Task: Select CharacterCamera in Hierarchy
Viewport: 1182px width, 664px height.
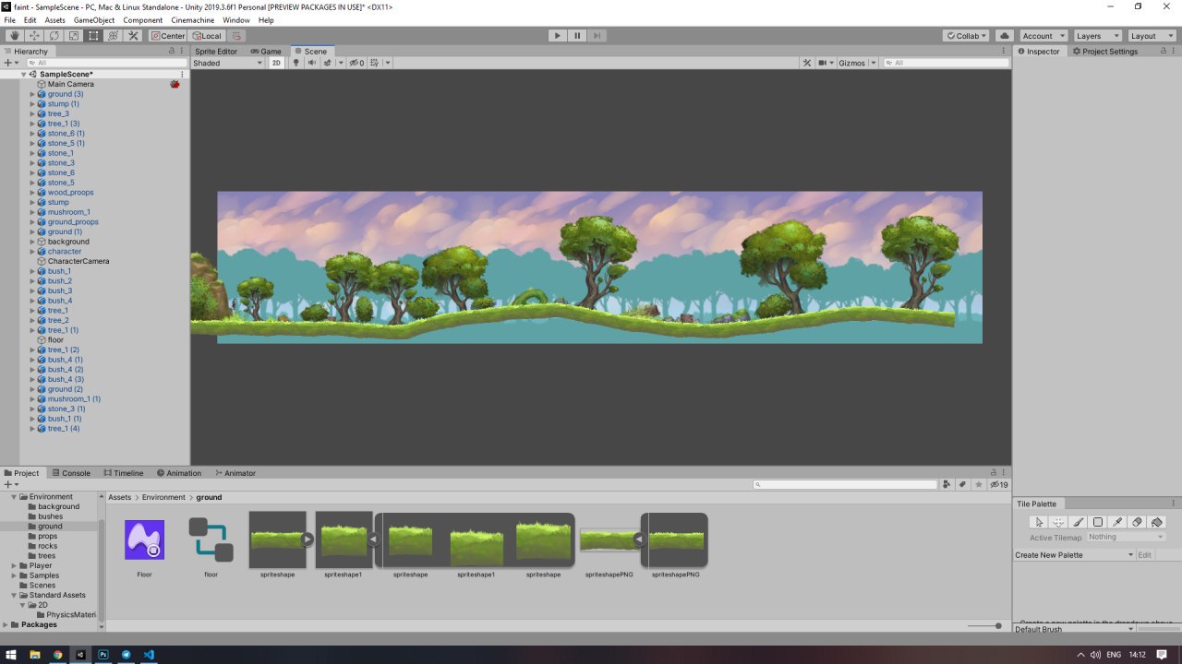Action: [78, 261]
